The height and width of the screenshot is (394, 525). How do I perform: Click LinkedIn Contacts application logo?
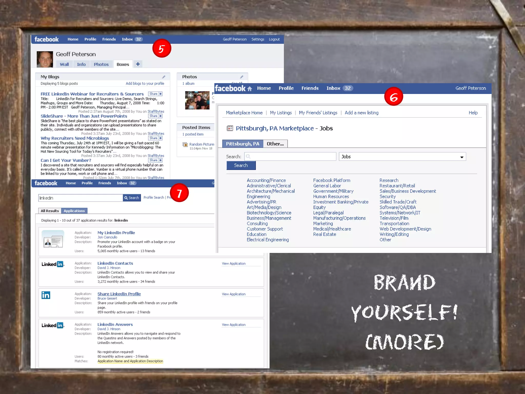pos(53,264)
